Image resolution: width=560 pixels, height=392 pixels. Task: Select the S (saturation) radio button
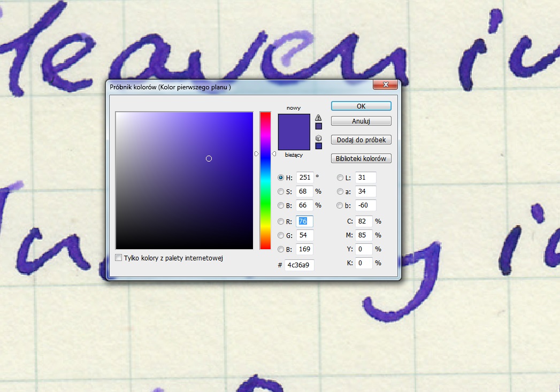point(281,191)
